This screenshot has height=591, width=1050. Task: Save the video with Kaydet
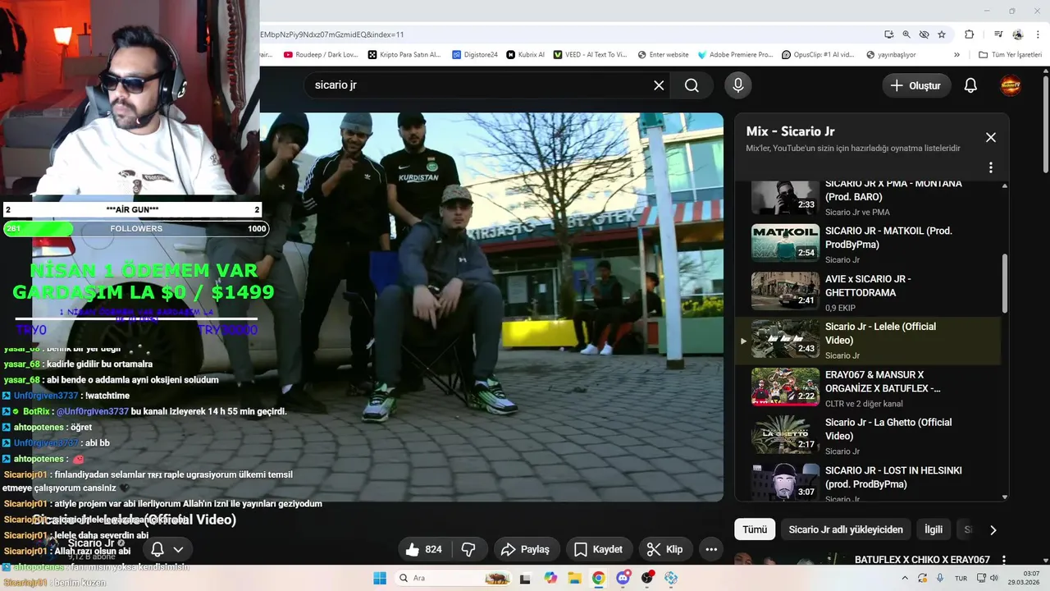(x=598, y=549)
